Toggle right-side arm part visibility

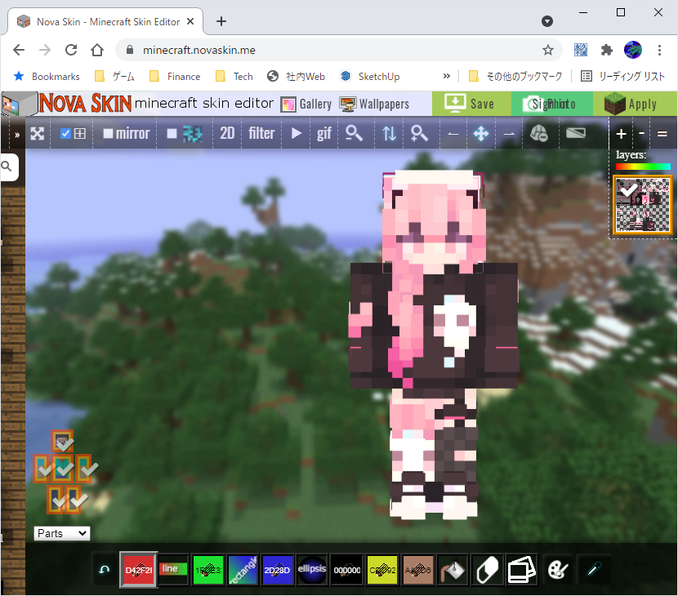[x=83, y=468]
